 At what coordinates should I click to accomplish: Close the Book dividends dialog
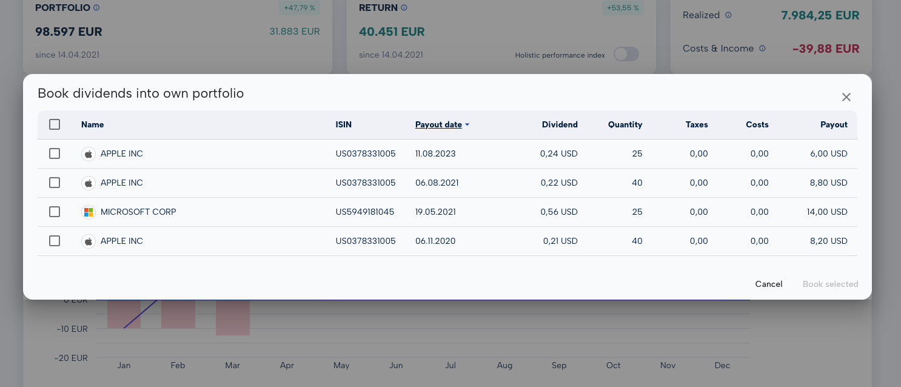[x=846, y=97]
